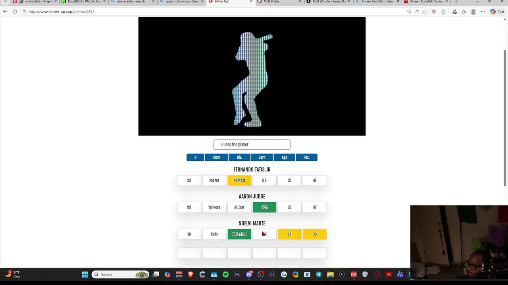The width and height of the screenshot is (508, 285).
Task: Open Telegram from the taskbar
Action: 319,274
